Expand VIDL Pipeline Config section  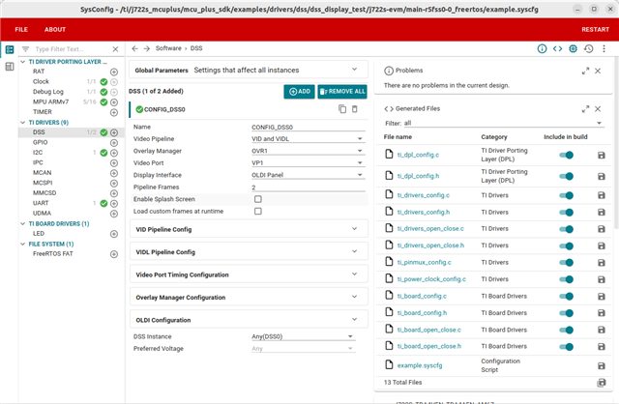[x=249, y=251]
